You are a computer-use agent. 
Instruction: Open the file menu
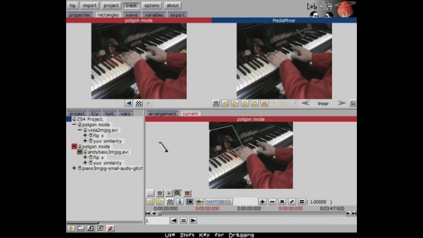coord(72,5)
